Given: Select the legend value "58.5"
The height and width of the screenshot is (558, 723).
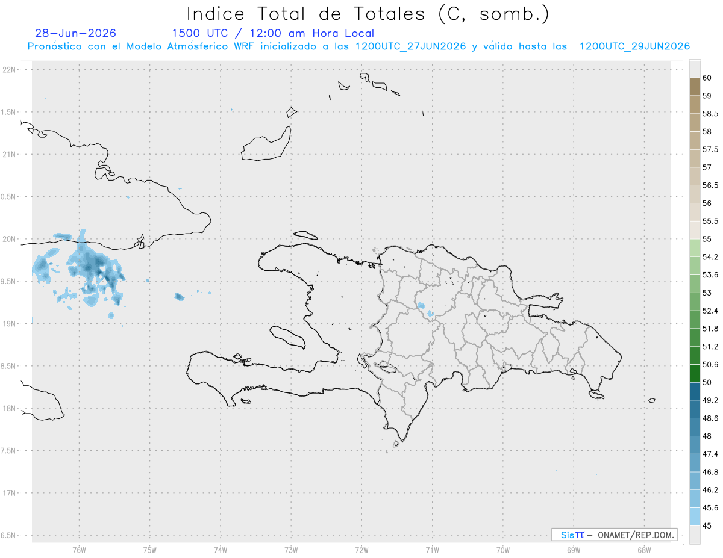Looking at the screenshot, I should coord(710,113).
